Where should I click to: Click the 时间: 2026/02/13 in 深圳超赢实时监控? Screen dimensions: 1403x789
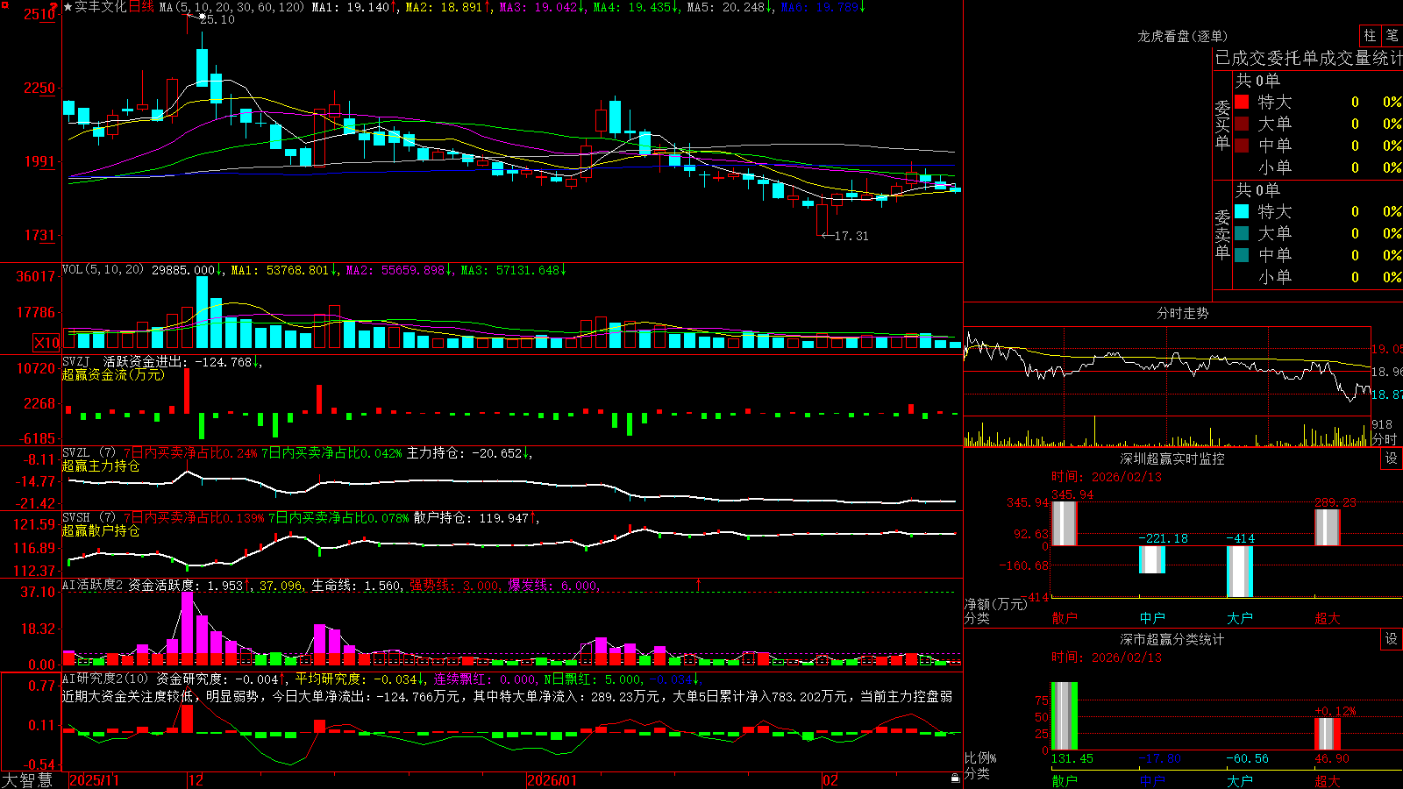coord(1107,477)
